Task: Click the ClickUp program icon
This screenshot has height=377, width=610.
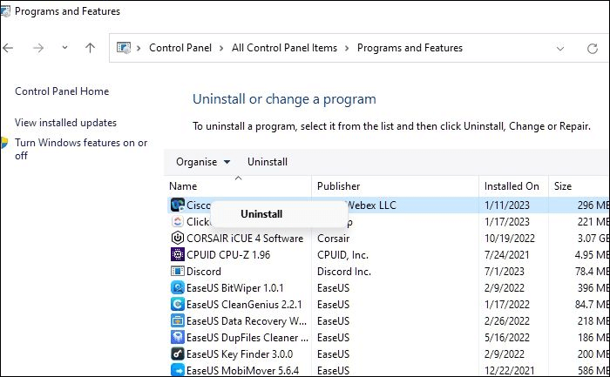Action: pyautogui.click(x=178, y=221)
